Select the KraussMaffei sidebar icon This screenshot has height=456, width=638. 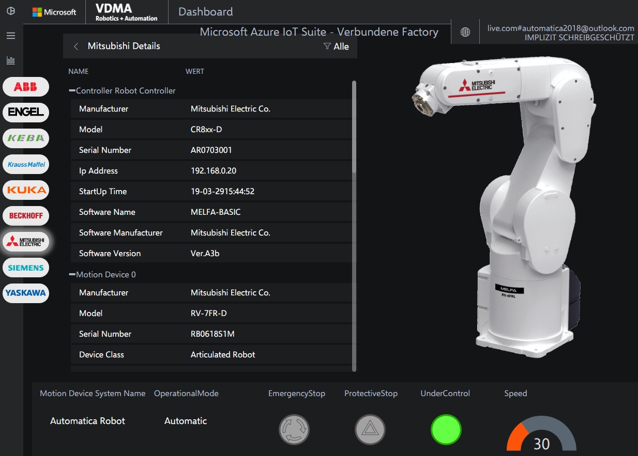point(25,164)
